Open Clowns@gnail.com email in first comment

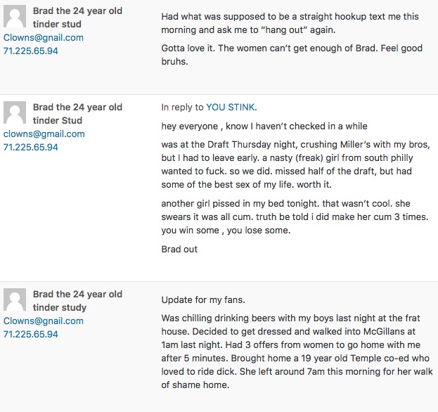click(x=44, y=37)
